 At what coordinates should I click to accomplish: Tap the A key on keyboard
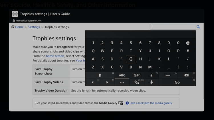(93, 59)
